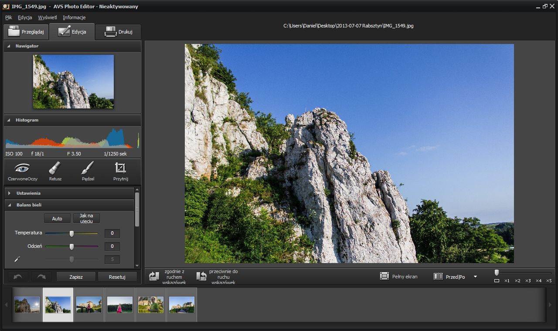This screenshot has height=331, width=558.
Task: Select the Przytnij crop tool
Action: click(120, 171)
